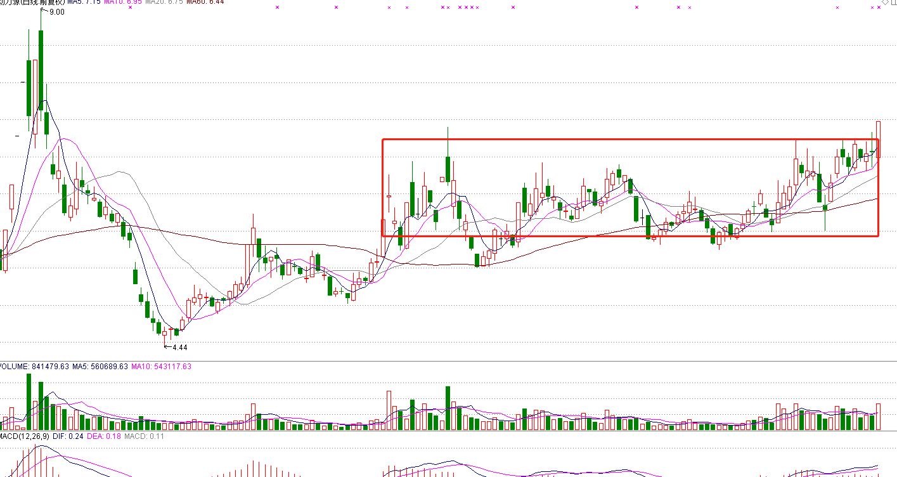Click the diamond icon at top-right corner
The image size is (897, 477).
point(886,3)
